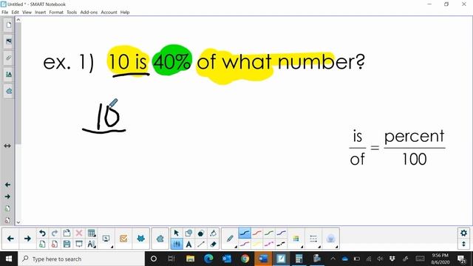
Task: Toggle the highlighted Pens tool button
Action: [x=177, y=244]
